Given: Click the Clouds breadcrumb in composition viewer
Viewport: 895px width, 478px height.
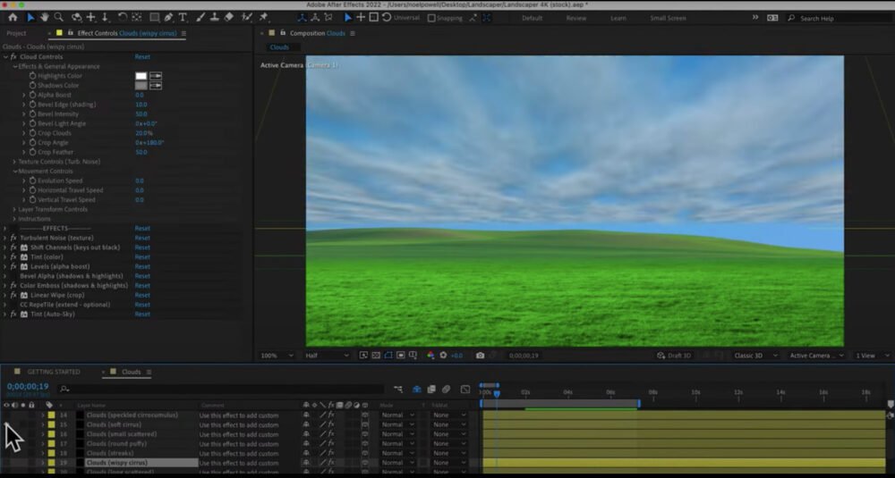Looking at the screenshot, I should (x=279, y=47).
